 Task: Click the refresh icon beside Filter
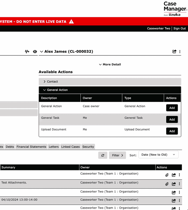coord(103,155)
